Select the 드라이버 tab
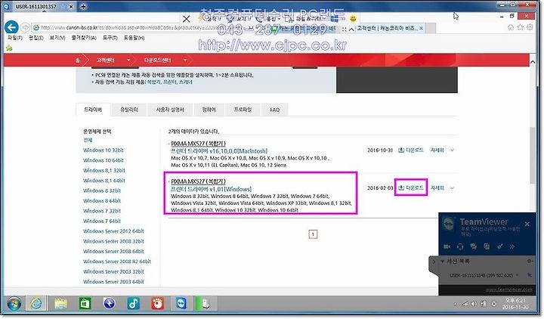Viewport: 544px width, 319px height. 93,110
